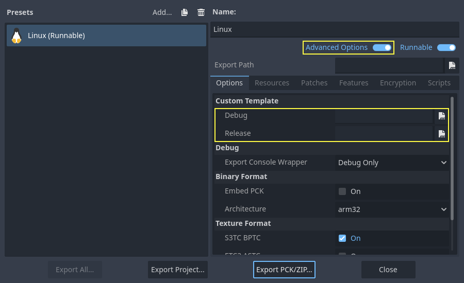Open the Add... preset menu

162,12
